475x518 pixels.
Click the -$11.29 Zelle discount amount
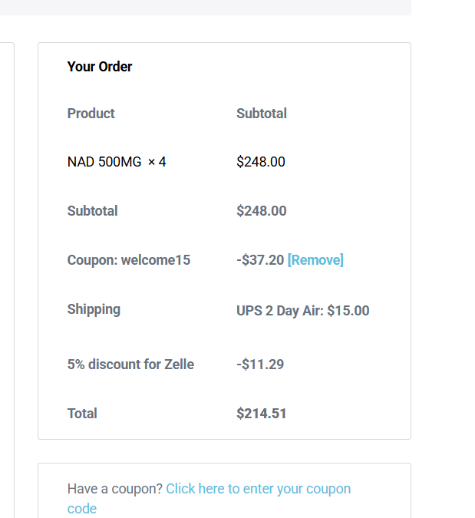tap(260, 365)
